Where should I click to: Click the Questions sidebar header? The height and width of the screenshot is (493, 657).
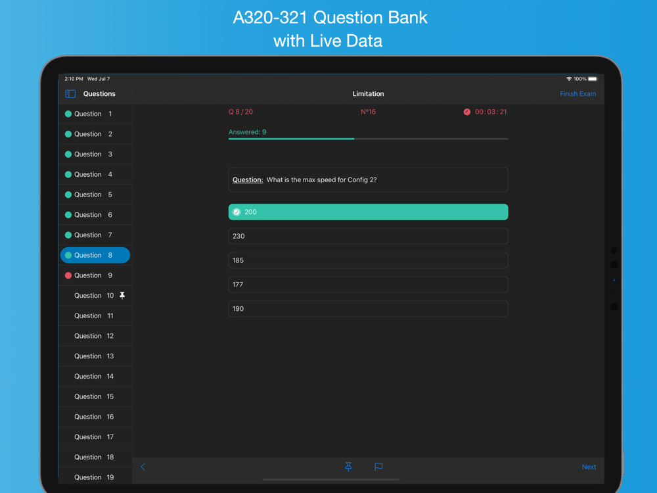(99, 94)
